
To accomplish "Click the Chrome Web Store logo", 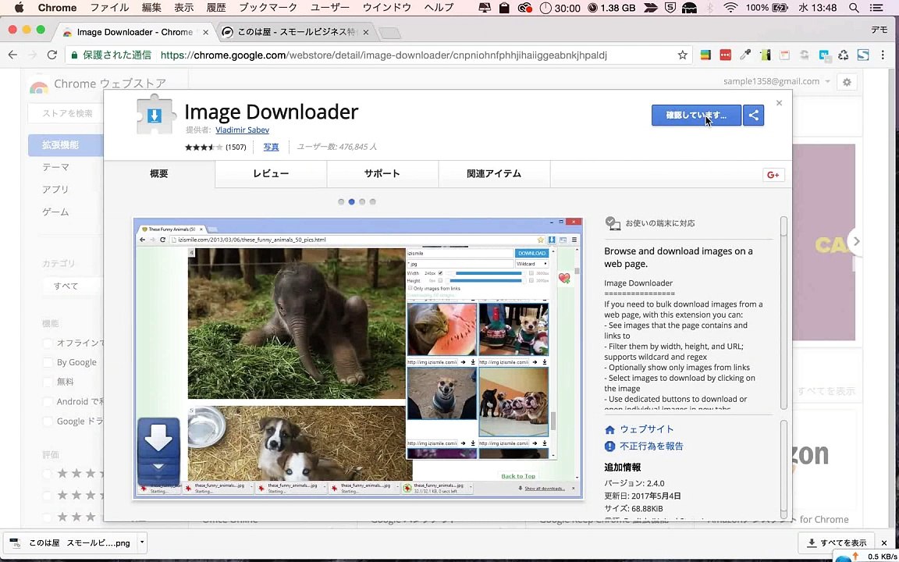I will tap(38, 86).
